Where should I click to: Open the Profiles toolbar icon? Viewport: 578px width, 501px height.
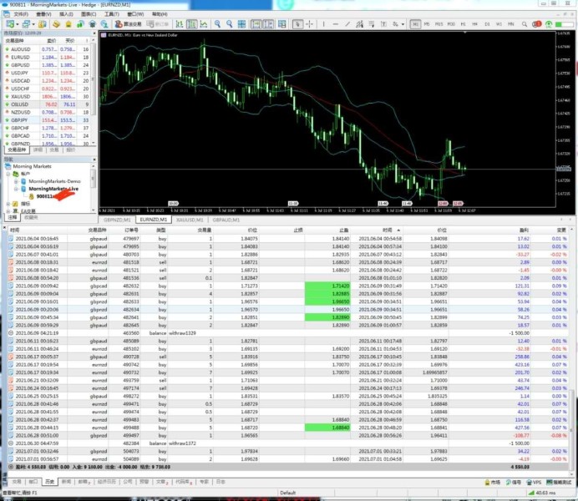coord(25,24)
